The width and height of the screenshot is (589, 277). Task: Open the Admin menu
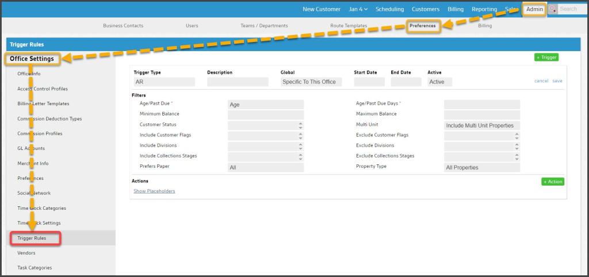click(534, 9)
